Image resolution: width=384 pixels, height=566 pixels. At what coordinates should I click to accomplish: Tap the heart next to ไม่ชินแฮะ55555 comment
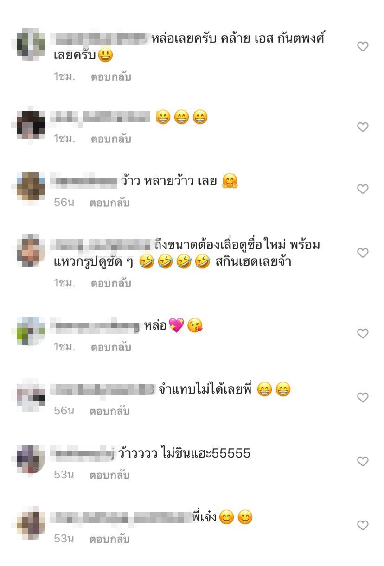coord(363,462)
